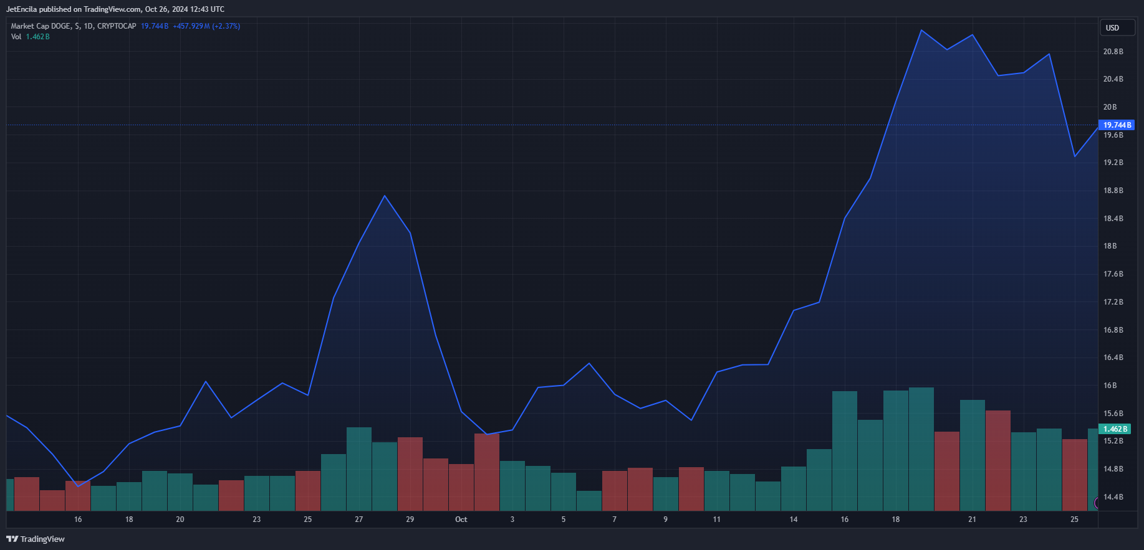Click the highest point of the market cap line
This screenshot has height=550, width=1144.
[921, 30]
